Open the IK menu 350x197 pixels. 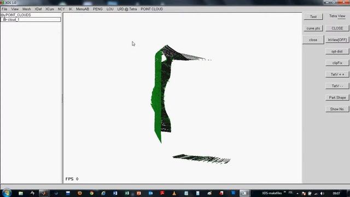click(71, 9)
